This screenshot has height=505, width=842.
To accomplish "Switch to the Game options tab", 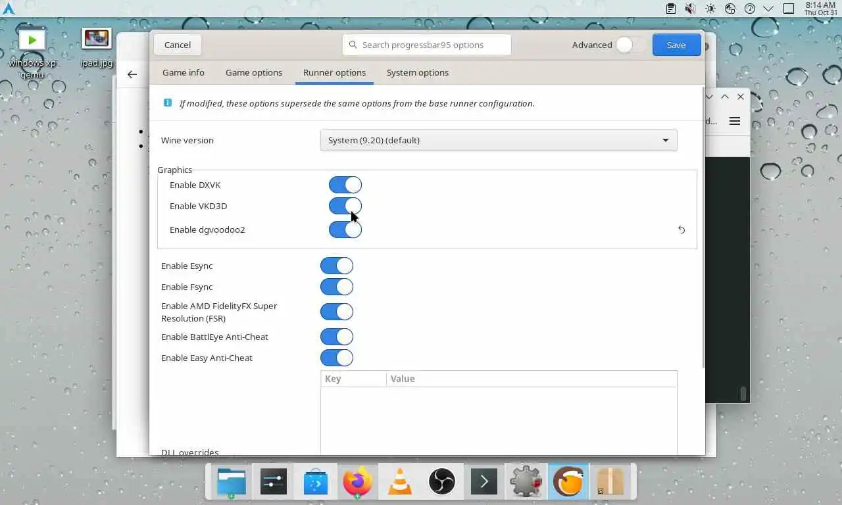I will [x=254, y=72].
